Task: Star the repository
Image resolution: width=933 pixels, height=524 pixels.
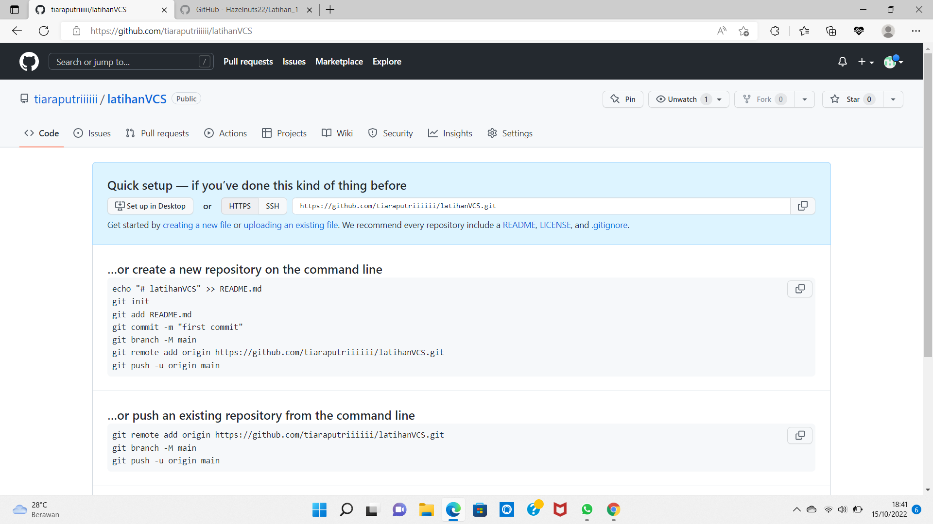Action: click(x=853, y=99)
